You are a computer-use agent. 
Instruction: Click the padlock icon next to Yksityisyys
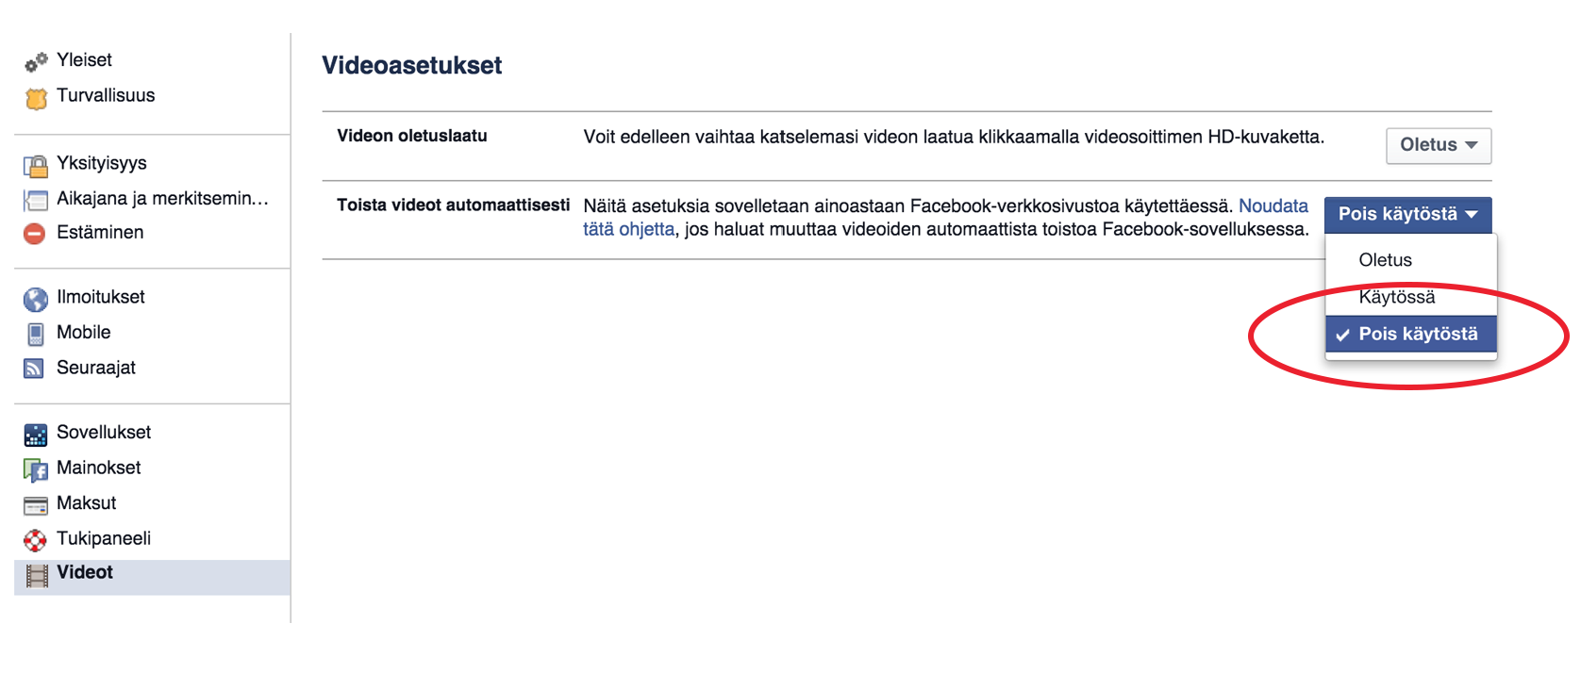36,166
